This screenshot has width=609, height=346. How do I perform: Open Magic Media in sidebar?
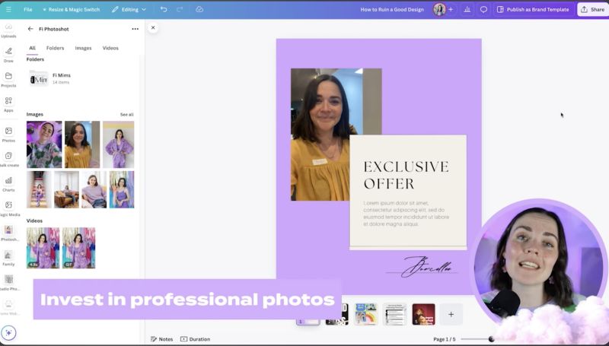coord(8,208)
